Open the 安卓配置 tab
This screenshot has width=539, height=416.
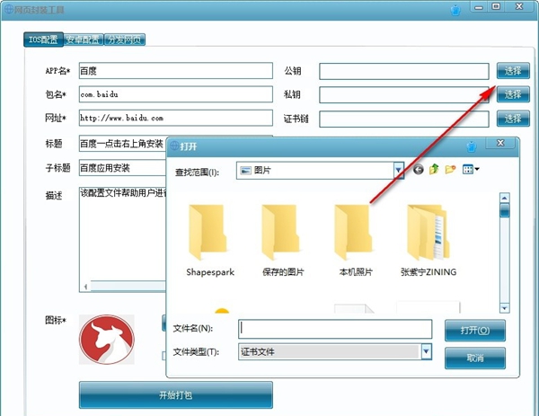click(x=84, y=40)
